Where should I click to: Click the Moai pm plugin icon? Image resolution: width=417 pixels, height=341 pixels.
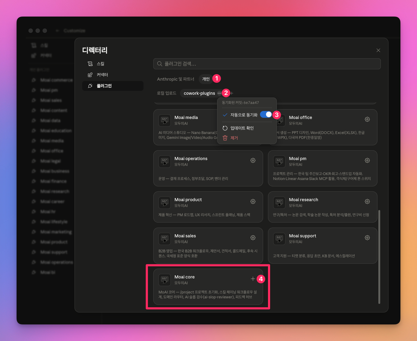click(279, 162)
